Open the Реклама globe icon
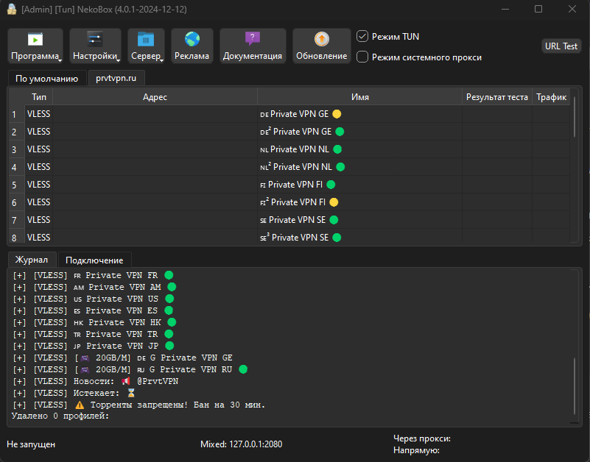 pyautogui.click(x=192, y=40)
